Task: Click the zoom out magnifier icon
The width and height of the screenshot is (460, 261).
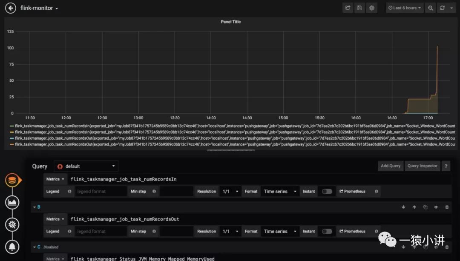Action: [430, 8]
